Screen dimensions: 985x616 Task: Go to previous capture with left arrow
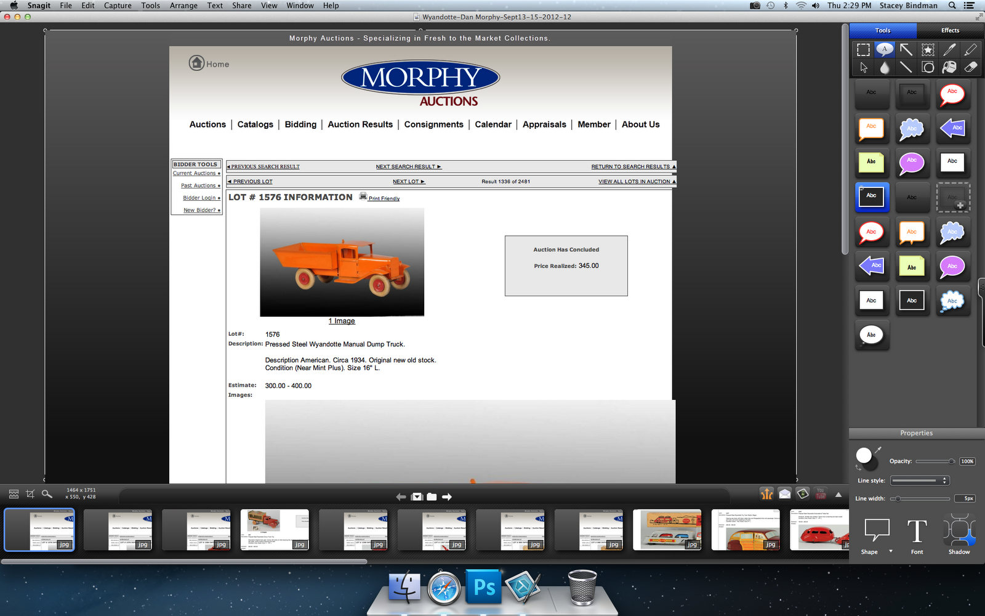[401, 496]
